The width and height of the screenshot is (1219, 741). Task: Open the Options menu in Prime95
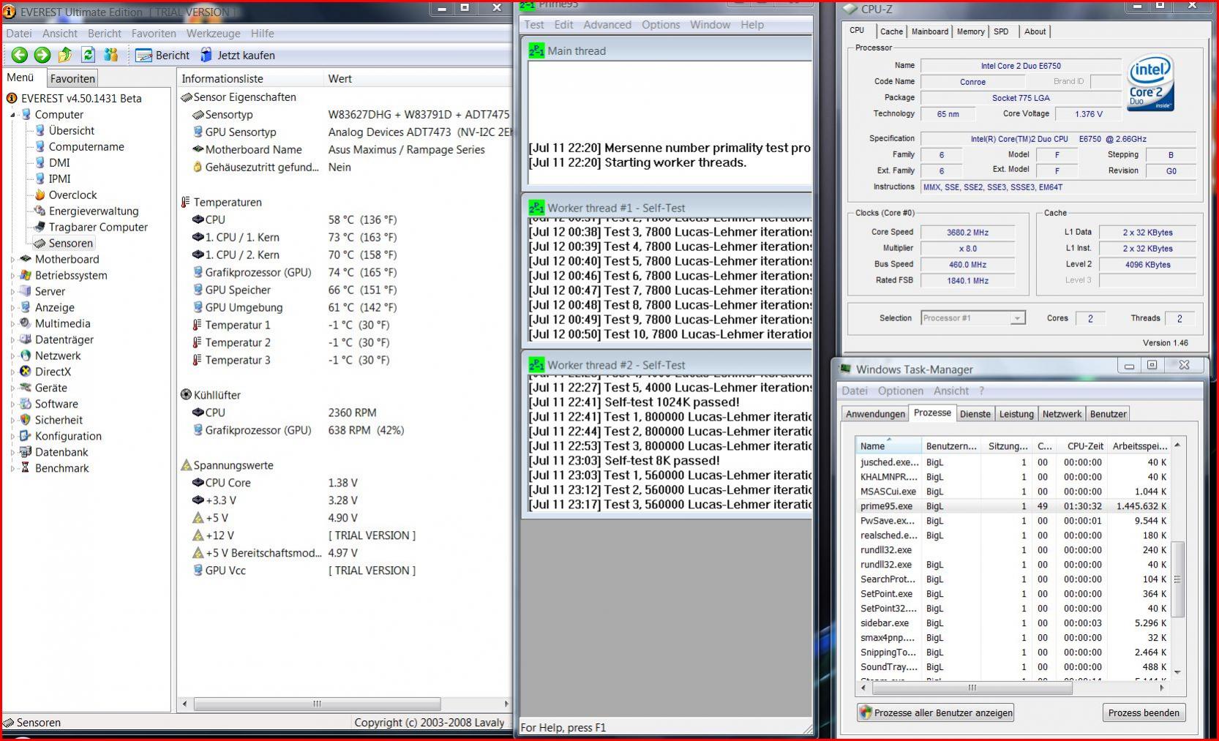[x=661, y=24]
